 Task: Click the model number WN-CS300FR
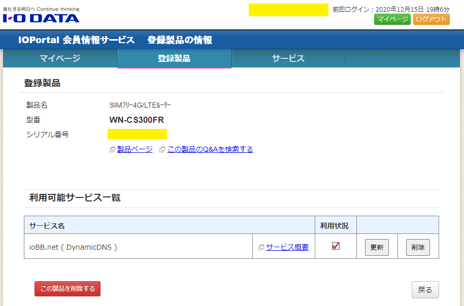pyautogui.click(x=137, y=120)
